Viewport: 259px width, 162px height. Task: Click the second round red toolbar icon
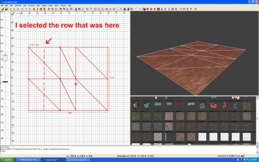point(151,9)
